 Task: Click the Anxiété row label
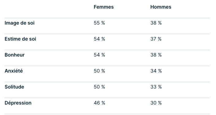point(14,71)
